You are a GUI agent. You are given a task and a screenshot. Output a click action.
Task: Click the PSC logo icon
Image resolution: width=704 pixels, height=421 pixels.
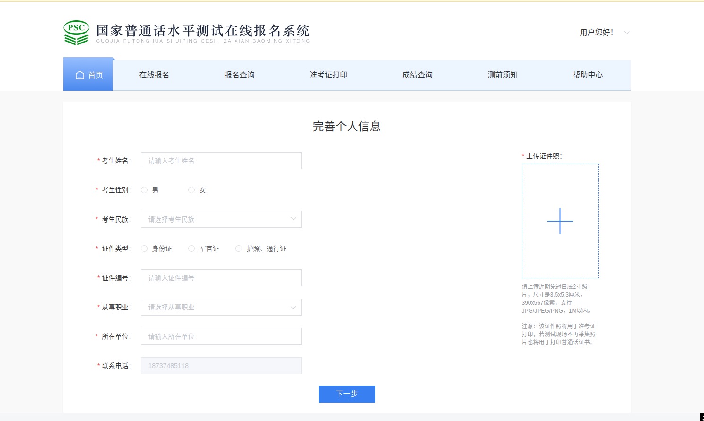pos(76,33)
